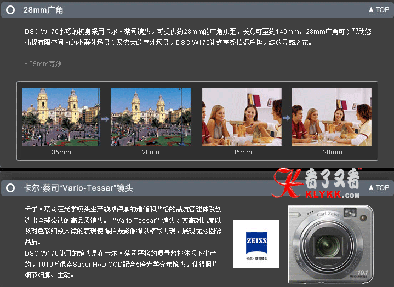This screenshot has width=394, height=287.
Task: Click 35mm caption under the dining photo
Action: coord(242,152)
